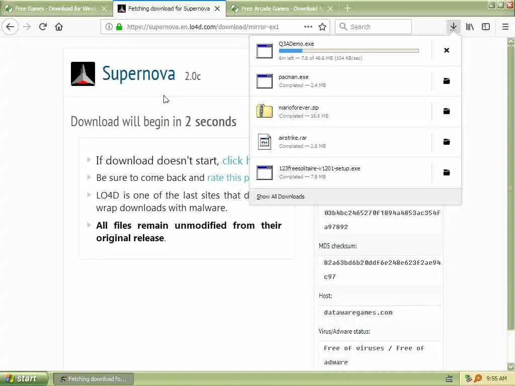Click the 123freesolitaire setup file icon
The width and height of the screenshot is (515, 386).
pyautogui.click(x=265, y=173)
